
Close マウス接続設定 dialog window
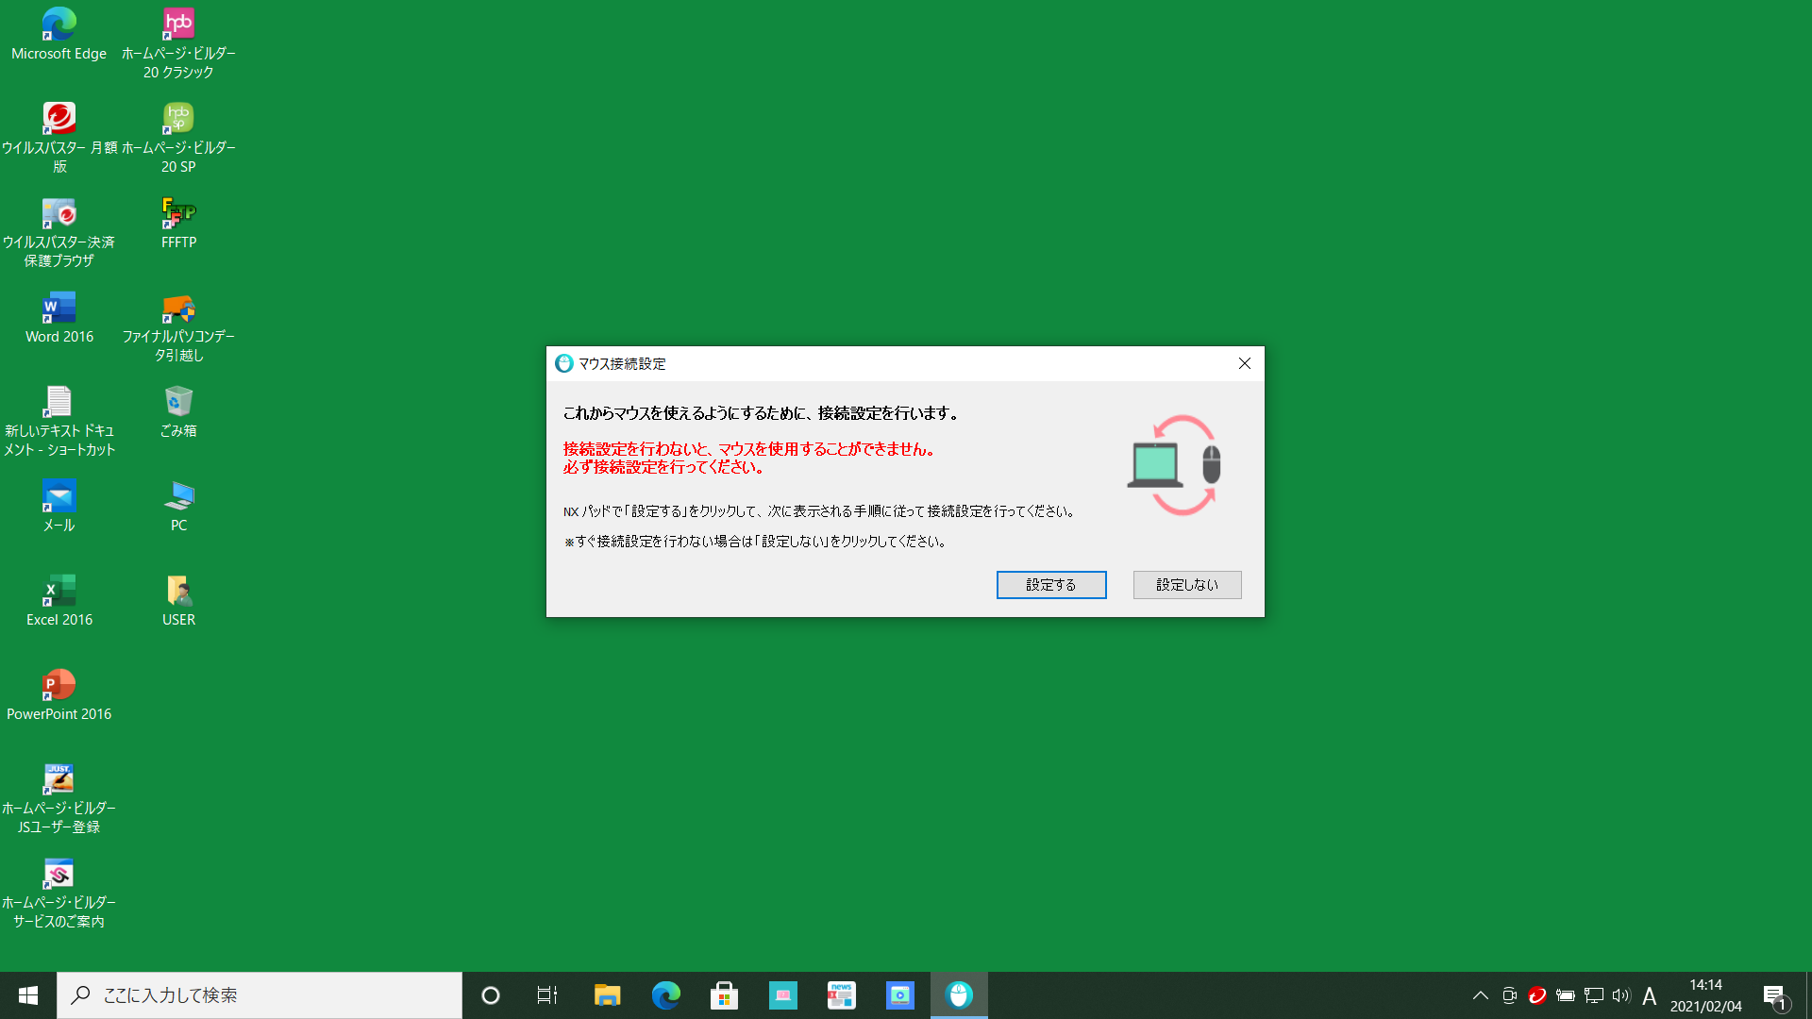[1245, 362]
